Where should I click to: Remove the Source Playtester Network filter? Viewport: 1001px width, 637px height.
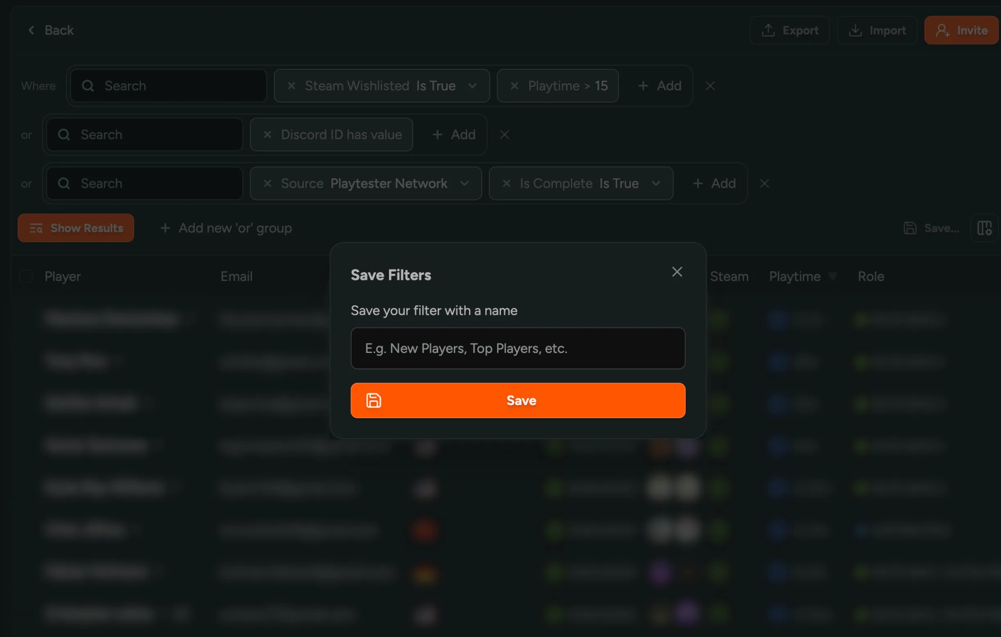click(x=268, y=183)
